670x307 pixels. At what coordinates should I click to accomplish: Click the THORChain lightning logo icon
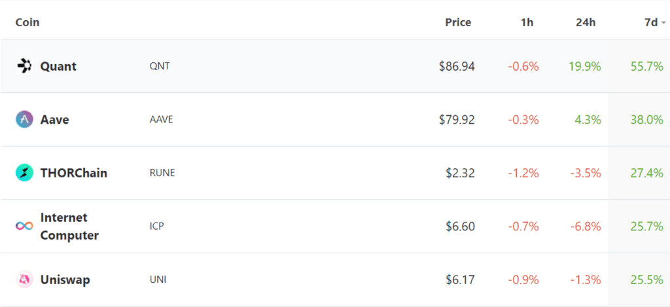[x=24, y=173]
